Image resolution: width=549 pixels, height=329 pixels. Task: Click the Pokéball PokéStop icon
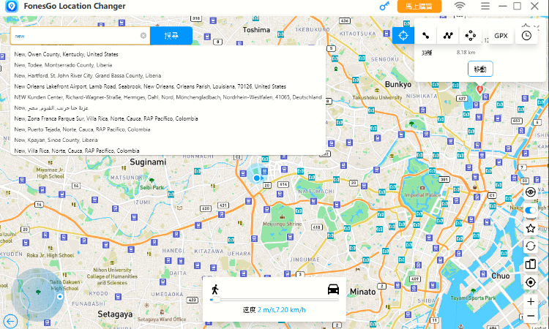[531, 192]
